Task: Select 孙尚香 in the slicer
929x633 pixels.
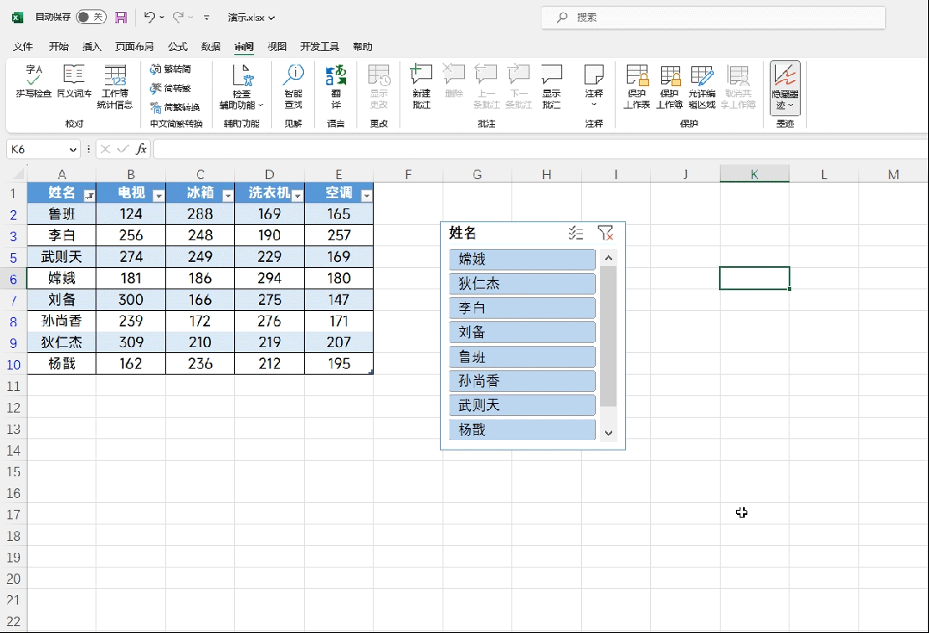Action: [522, 382]
